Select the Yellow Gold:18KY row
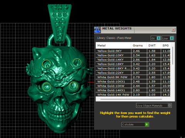The width and height of the screenshot is (185, 138). pos(133,64)
